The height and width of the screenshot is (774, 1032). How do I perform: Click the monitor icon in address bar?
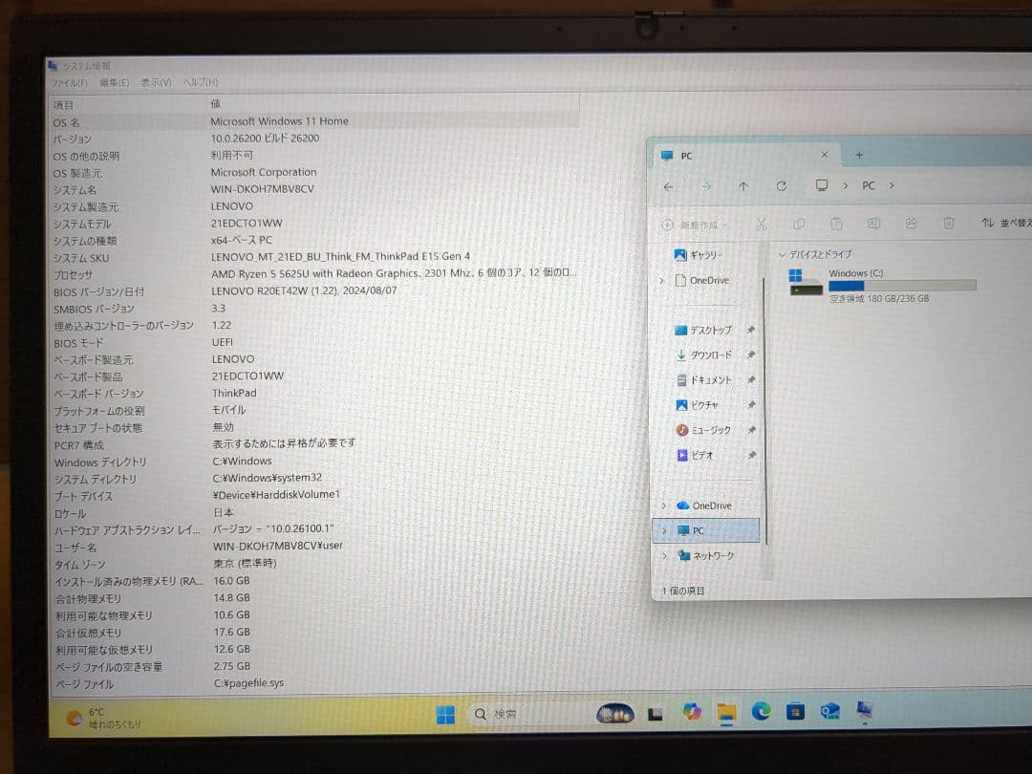tap(822, 185)
